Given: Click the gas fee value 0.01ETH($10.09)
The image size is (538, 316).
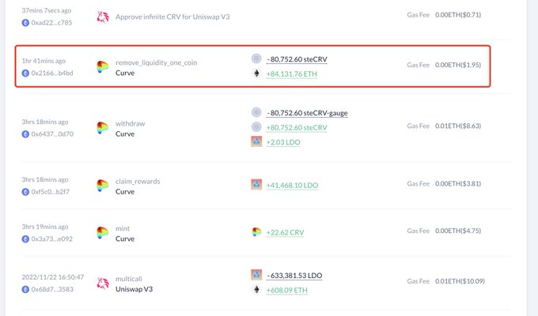Looking at the screenshot, I should [x=460, y=281].
